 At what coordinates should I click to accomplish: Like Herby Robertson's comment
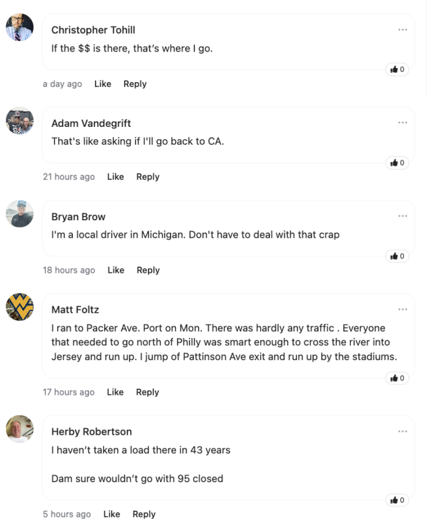tap(112, 514)
